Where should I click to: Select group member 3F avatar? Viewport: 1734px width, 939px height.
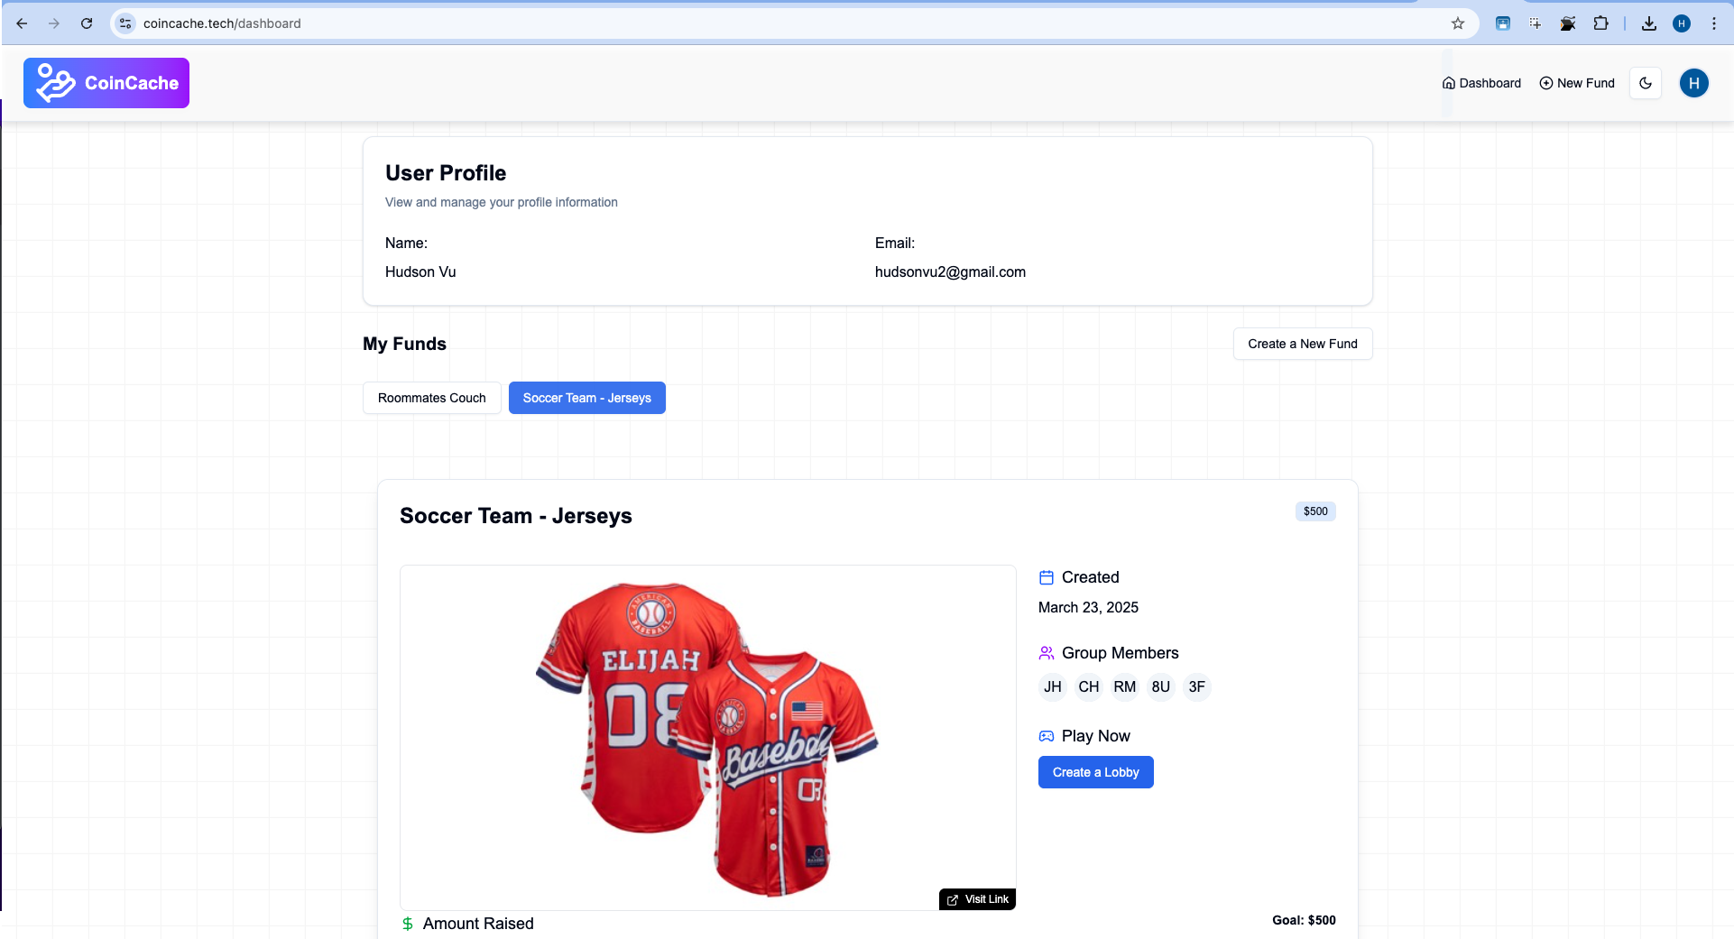point(1197,687)
